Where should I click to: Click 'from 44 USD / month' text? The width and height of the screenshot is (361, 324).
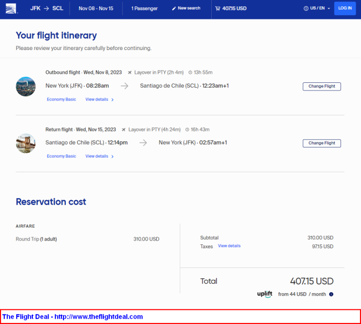302,294
